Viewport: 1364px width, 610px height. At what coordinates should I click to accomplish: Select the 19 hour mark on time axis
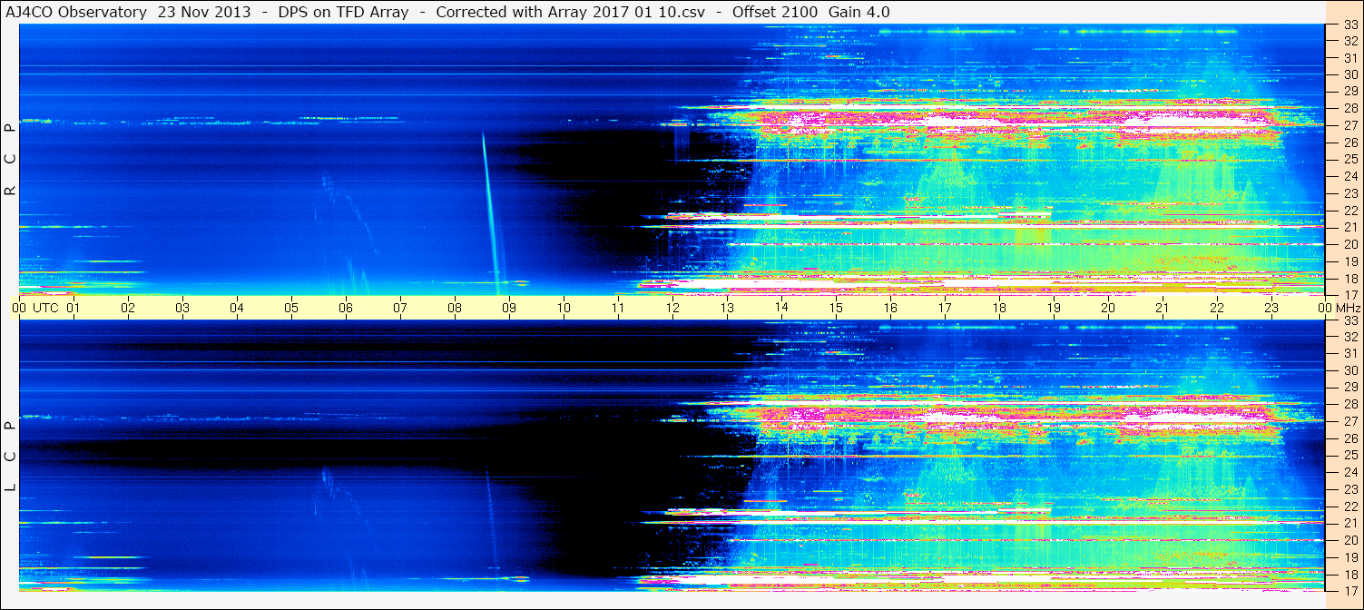click(1054, 308)
